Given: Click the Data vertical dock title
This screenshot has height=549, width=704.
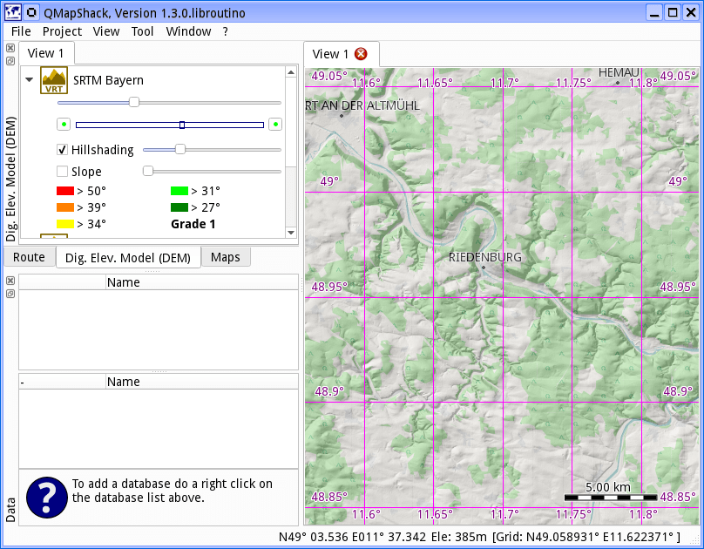Looking at the screenshot, I should pos(10,510).
